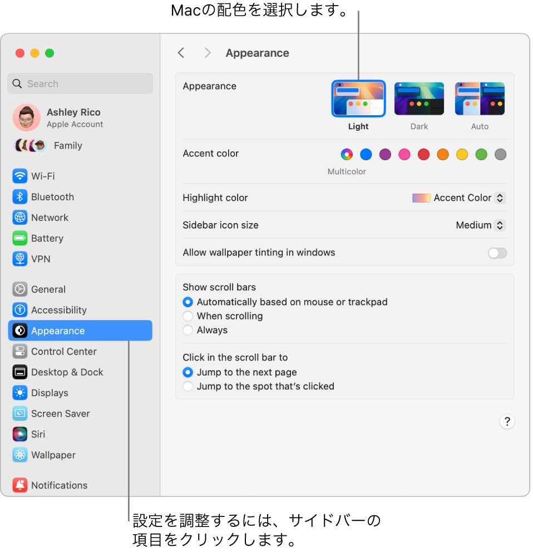Select the Wallpaper flower icon
The width and height of the screenshot is (533, 552).
click(19, 455)
